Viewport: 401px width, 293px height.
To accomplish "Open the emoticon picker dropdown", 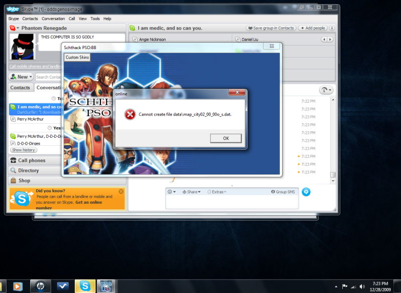I will [x=172, y=192].
